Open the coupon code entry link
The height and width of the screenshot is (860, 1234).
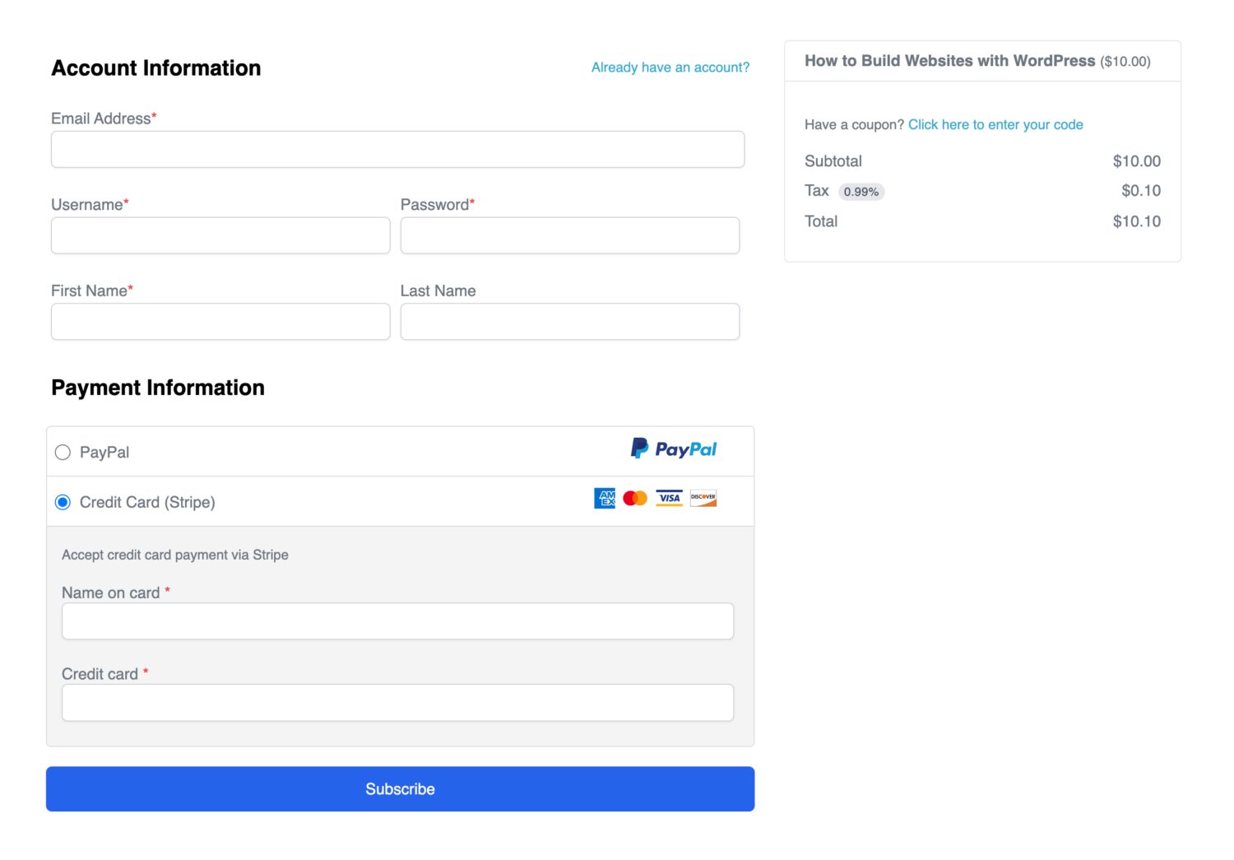tap(995, 124)
